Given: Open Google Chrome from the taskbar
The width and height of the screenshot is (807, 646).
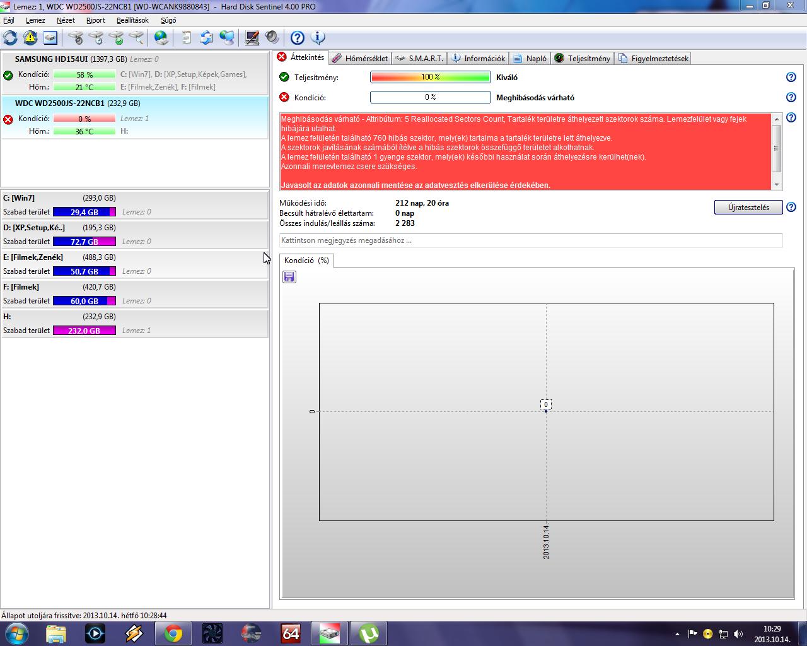Looking at the screenshot, I should 173,633.
